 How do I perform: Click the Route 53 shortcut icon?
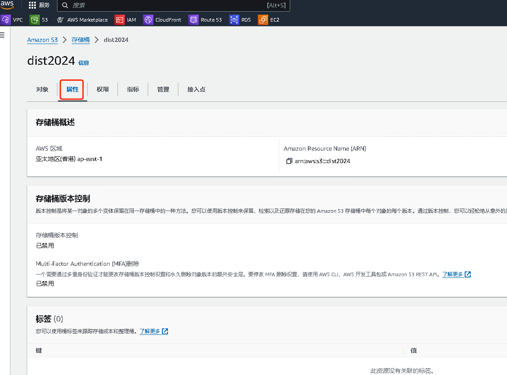point(193,20)
